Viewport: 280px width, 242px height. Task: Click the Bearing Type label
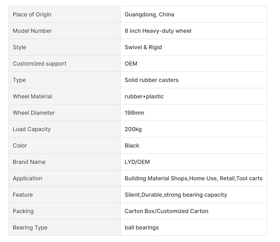point(30,227)
